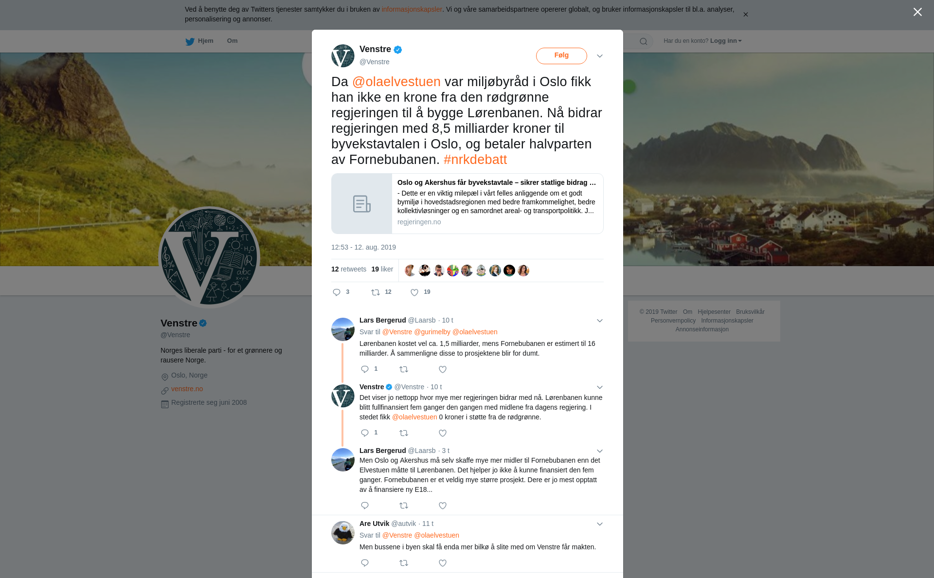Image resolution: width=934 pixels, height=578 pixels.
Task: Open the Logg inn dropdown
Action: [726, 41]
